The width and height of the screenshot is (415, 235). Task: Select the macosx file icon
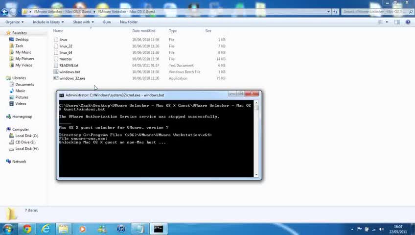(56, 59)
